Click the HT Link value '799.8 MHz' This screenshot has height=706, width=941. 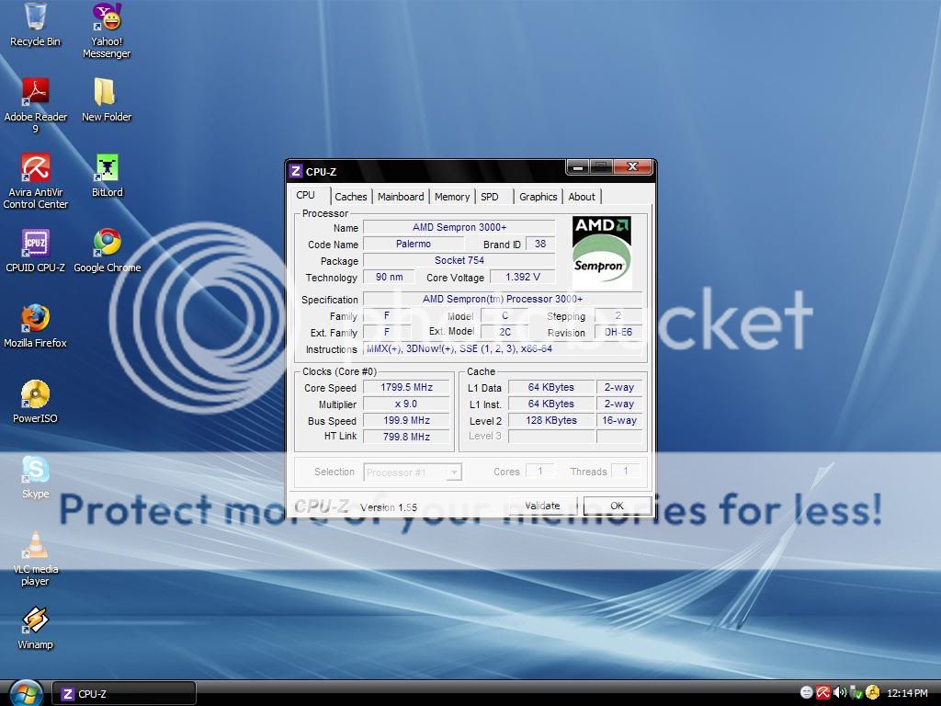[406, 437]
